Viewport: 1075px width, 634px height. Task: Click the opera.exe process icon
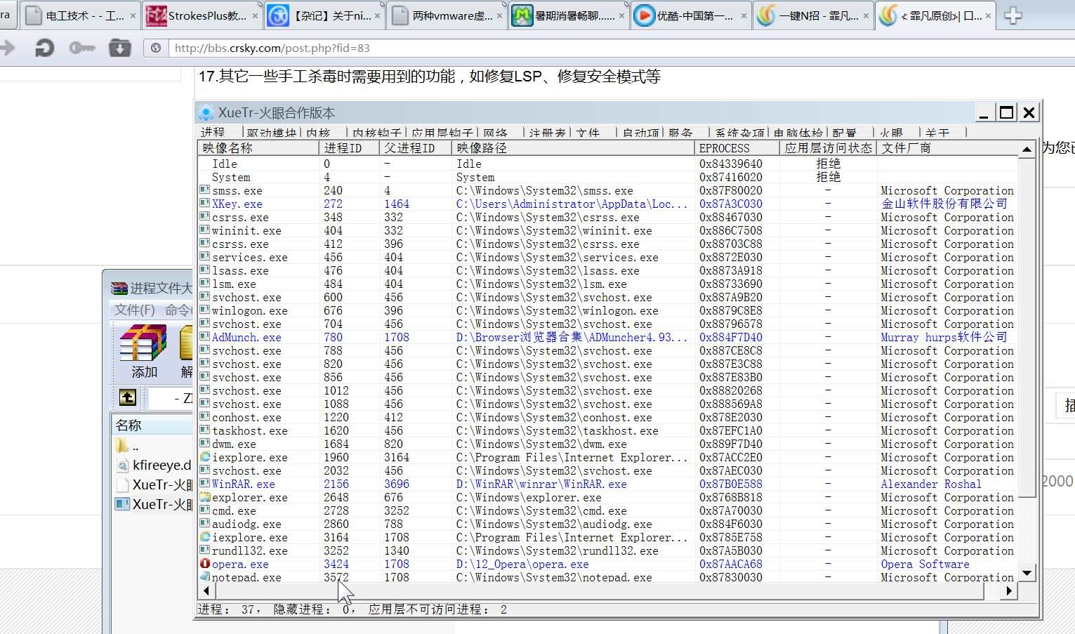pyautogui.click(x=205, y=564)
